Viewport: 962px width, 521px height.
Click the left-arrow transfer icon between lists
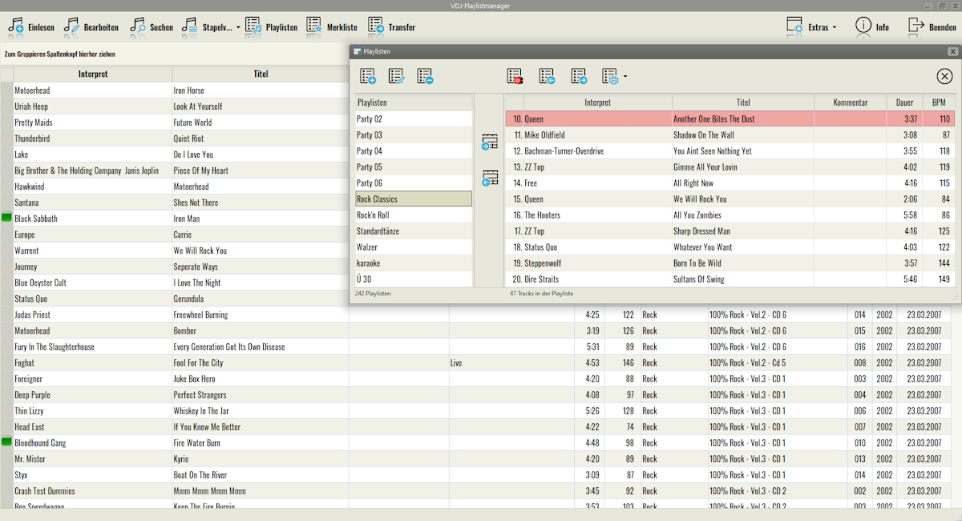pos(490,178)
